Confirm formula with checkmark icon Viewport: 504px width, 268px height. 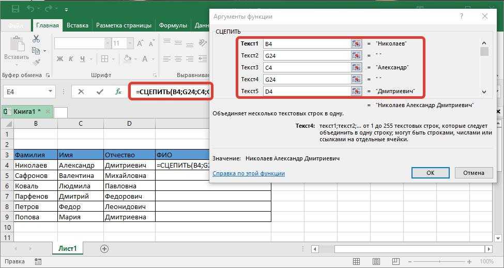coord(100,92)
